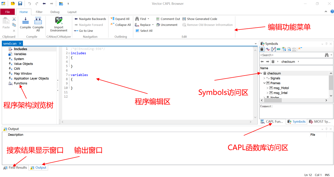
Task: Switch to the MOST Symbols tab
Action: 320,122
